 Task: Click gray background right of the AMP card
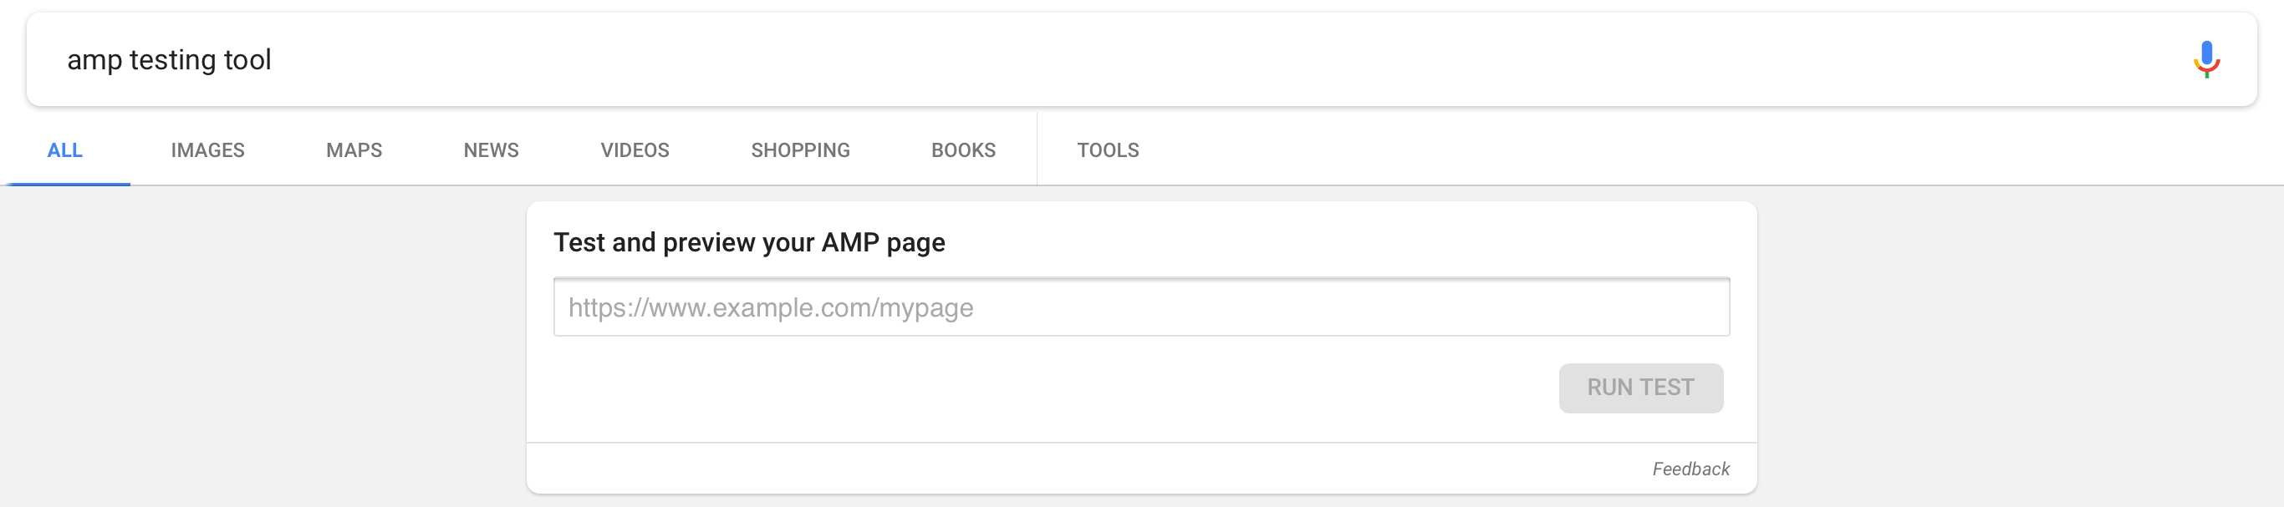point(2021,346)
